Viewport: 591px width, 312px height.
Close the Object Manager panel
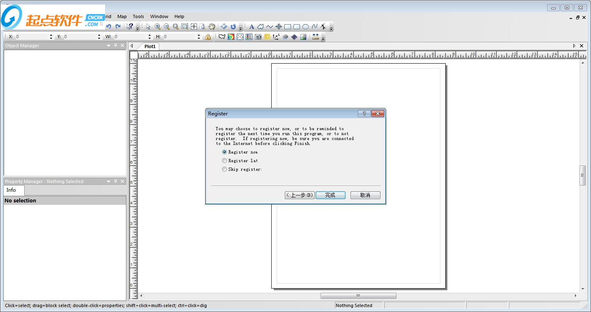point(122,46)
